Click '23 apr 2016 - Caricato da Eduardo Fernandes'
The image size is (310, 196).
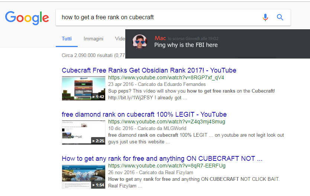[x=157, y=84]
